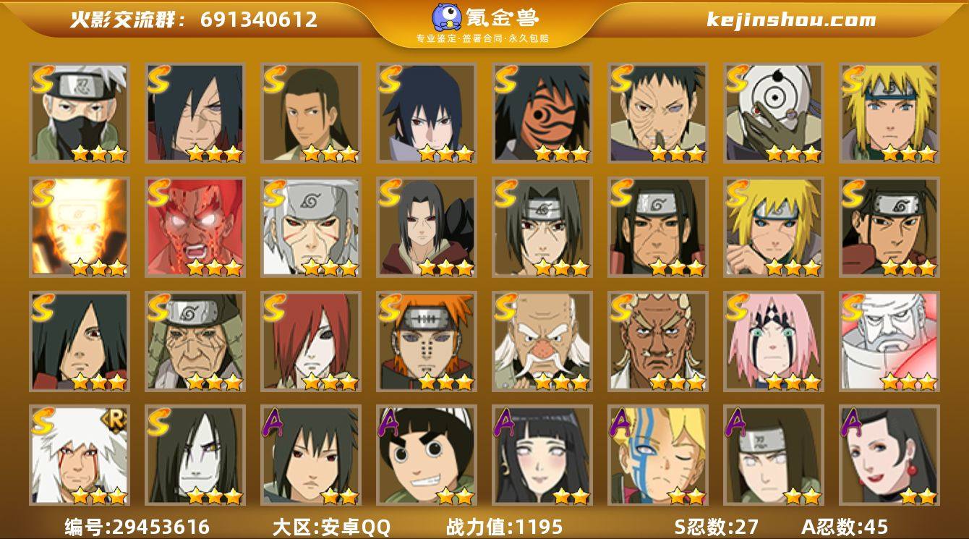Select the white-haired character with R badge
The height and width of the screenshot is (539, 969).
(x=80, y=456)
